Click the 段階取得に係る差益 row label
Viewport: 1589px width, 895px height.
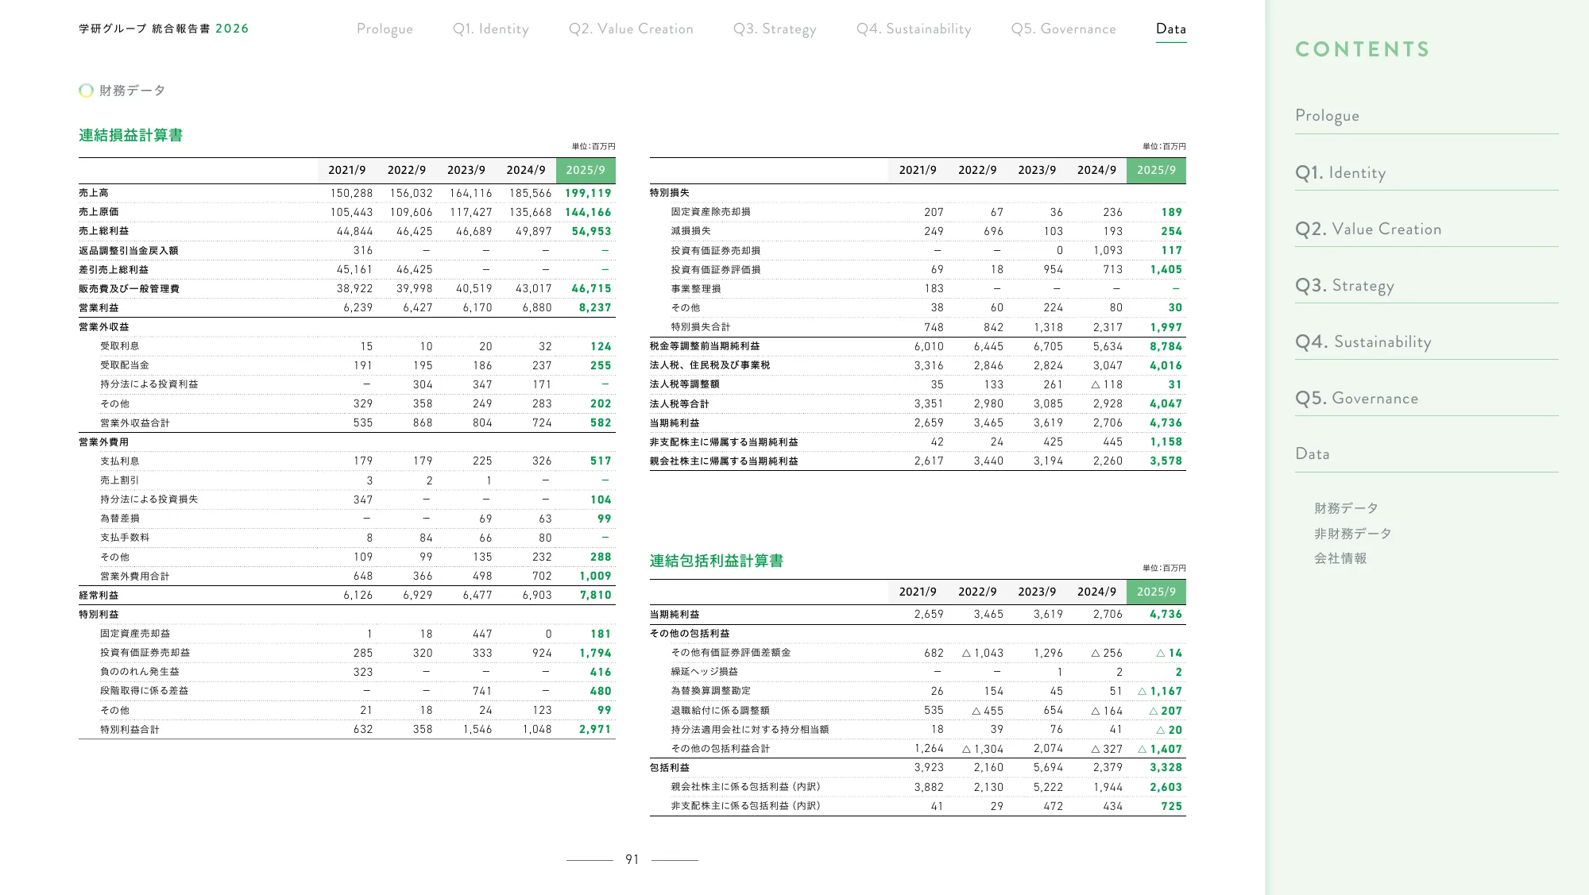(x=145, y=691)
